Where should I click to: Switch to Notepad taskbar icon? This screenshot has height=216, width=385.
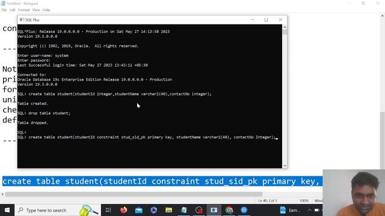[183, 210]
